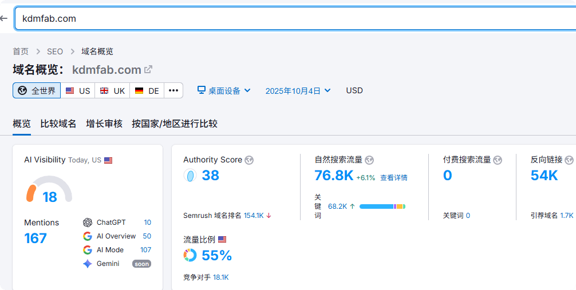Click the US flag beside AI Visibility
The width and height of the screenshot is (576, 290).
click(x=108, y=160)
